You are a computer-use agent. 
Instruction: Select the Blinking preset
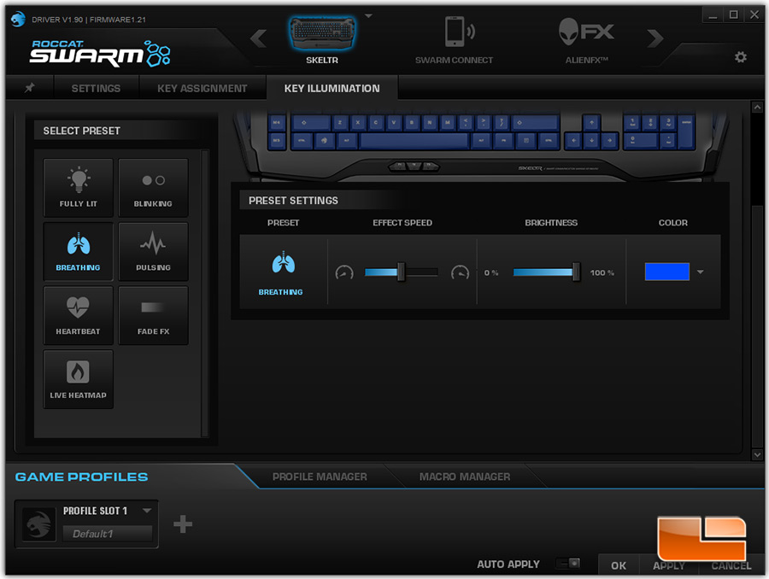click(153, 188)
